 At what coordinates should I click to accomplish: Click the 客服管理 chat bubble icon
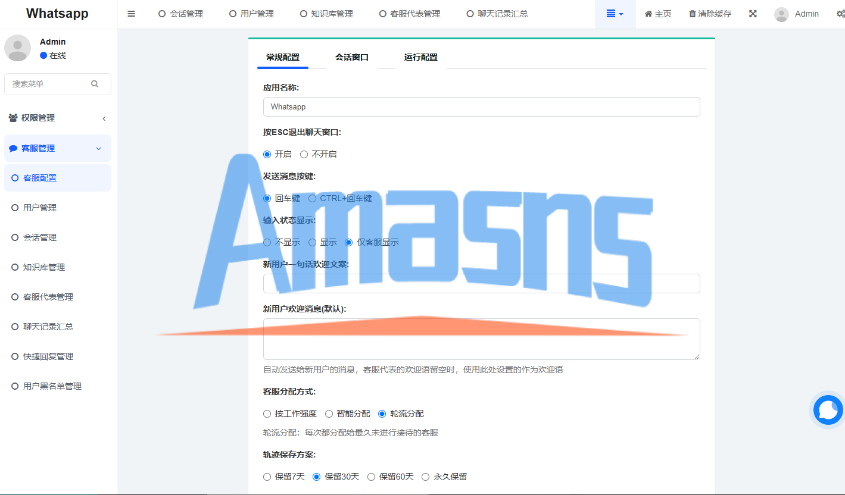point(13,148)
